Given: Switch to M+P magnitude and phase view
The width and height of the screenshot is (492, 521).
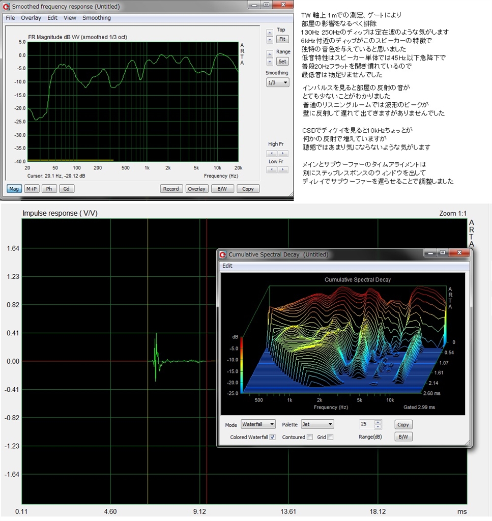Looking at the screenshot, I should [32, 189].
